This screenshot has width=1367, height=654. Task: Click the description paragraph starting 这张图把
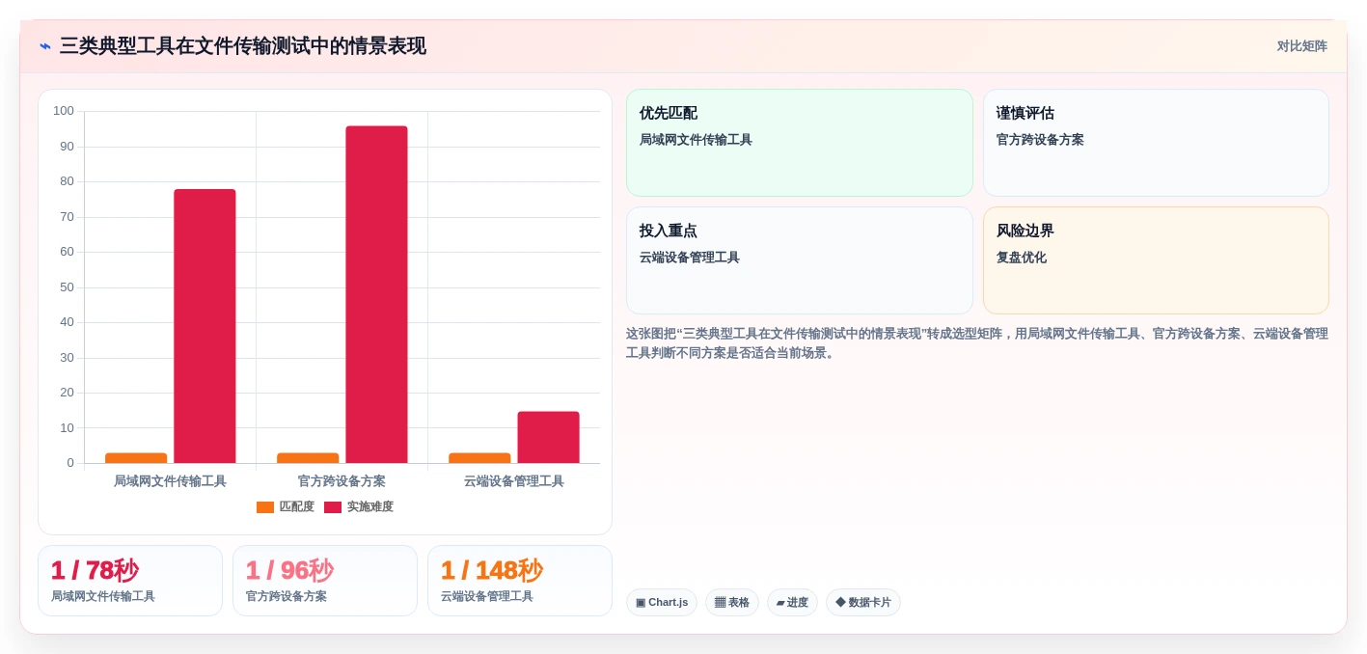click(977, 343)
